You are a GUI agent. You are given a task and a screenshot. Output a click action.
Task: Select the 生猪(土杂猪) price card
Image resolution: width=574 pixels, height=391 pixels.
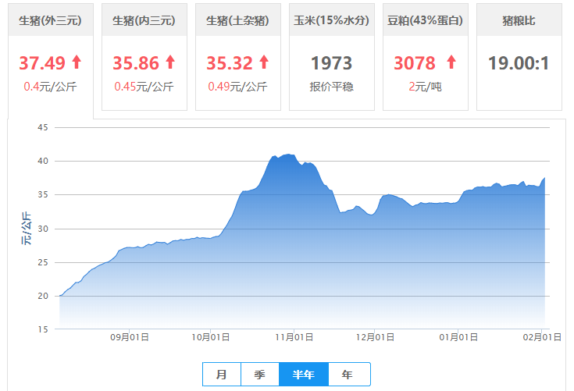pos(238,57)
